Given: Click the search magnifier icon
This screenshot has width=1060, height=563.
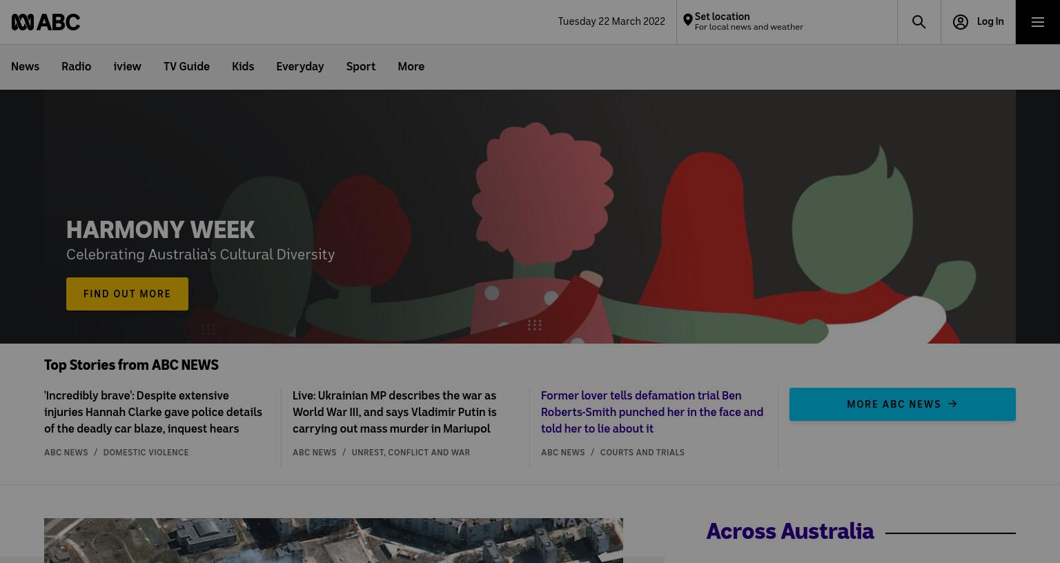Looking at the screenshot, I should (x=919, y=22).
